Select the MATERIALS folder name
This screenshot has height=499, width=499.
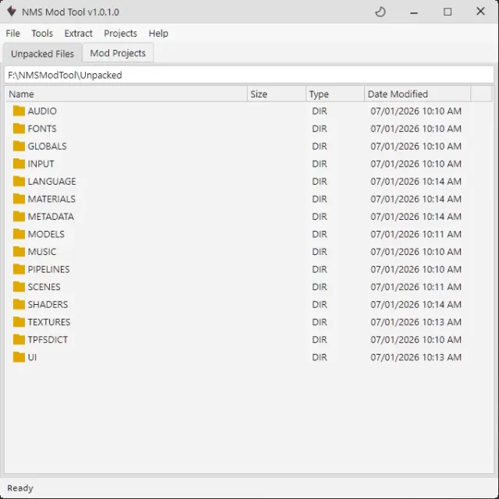tap(51, 199)
